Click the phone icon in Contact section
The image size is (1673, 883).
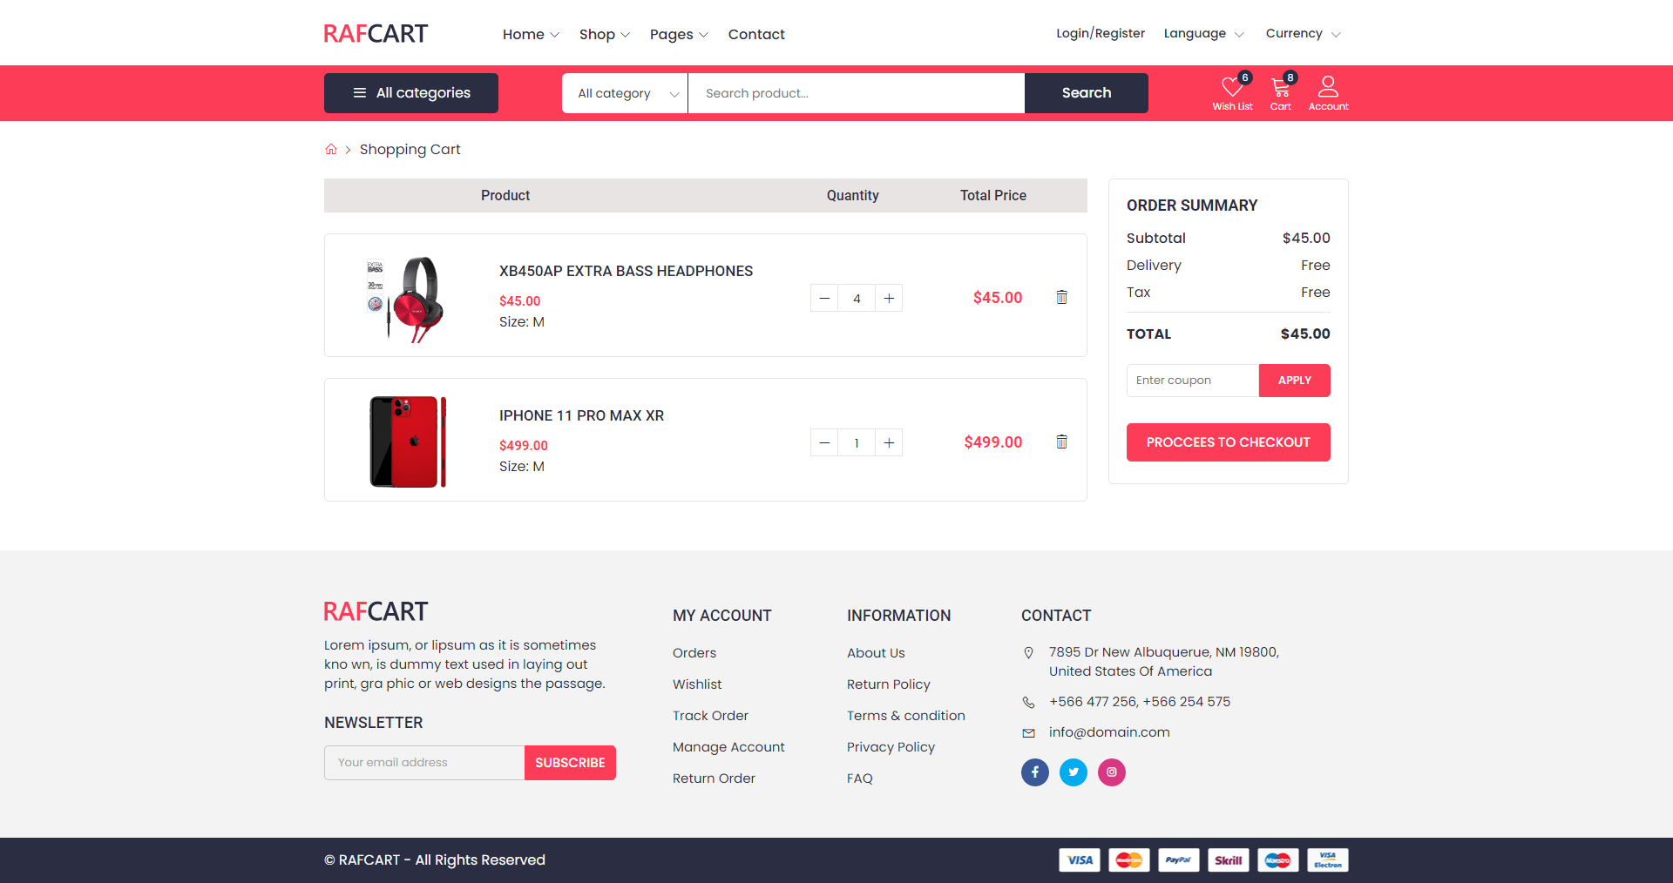[1029, 702]
